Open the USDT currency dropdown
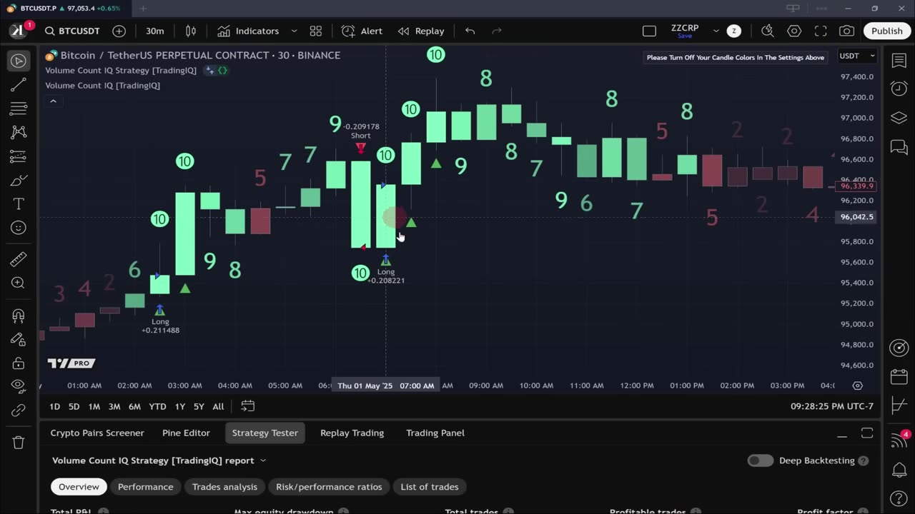 coord(857,56)
